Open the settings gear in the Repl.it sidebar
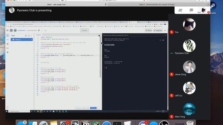The width and height of the screenshot is (223, 125). point(8,52)
